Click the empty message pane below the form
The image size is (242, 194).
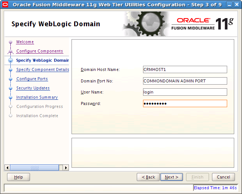tap(153, 153)
